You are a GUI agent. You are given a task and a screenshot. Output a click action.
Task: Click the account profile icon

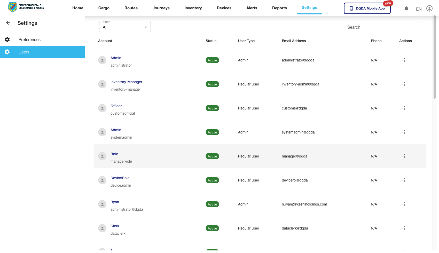pyautogui.click(x=429, y=8)
